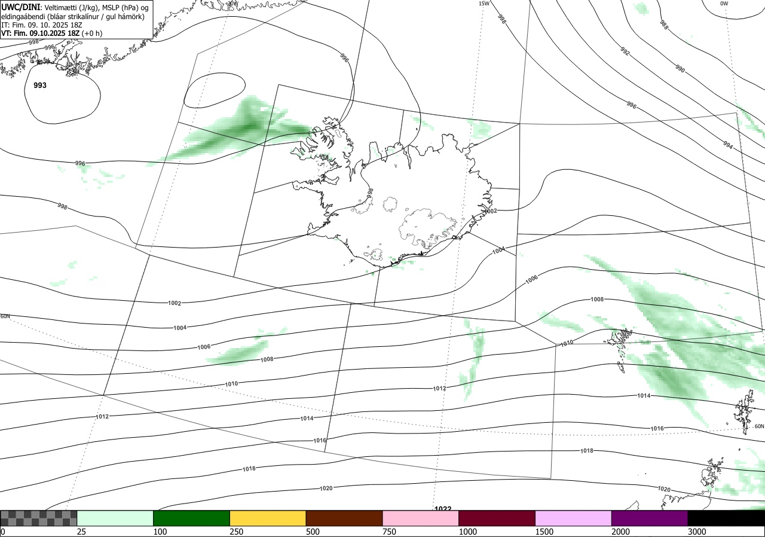Pick the maroon 1000–1500 legend swatch
This screenshot has width=765, height=537.
click(497, 518)
